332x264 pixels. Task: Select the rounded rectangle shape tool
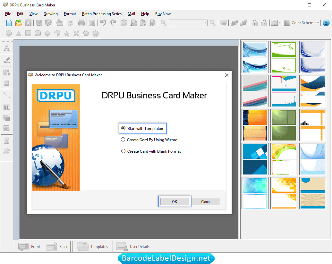[x=38, y=33]
